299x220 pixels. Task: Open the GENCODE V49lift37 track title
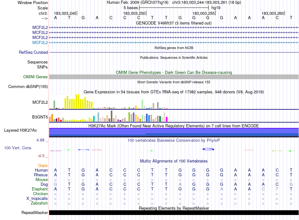click(x=174, y=23)
